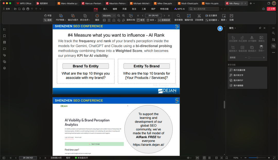
Task: Click 校对 proofread in status bar
Action: click(x=68, y=158)
